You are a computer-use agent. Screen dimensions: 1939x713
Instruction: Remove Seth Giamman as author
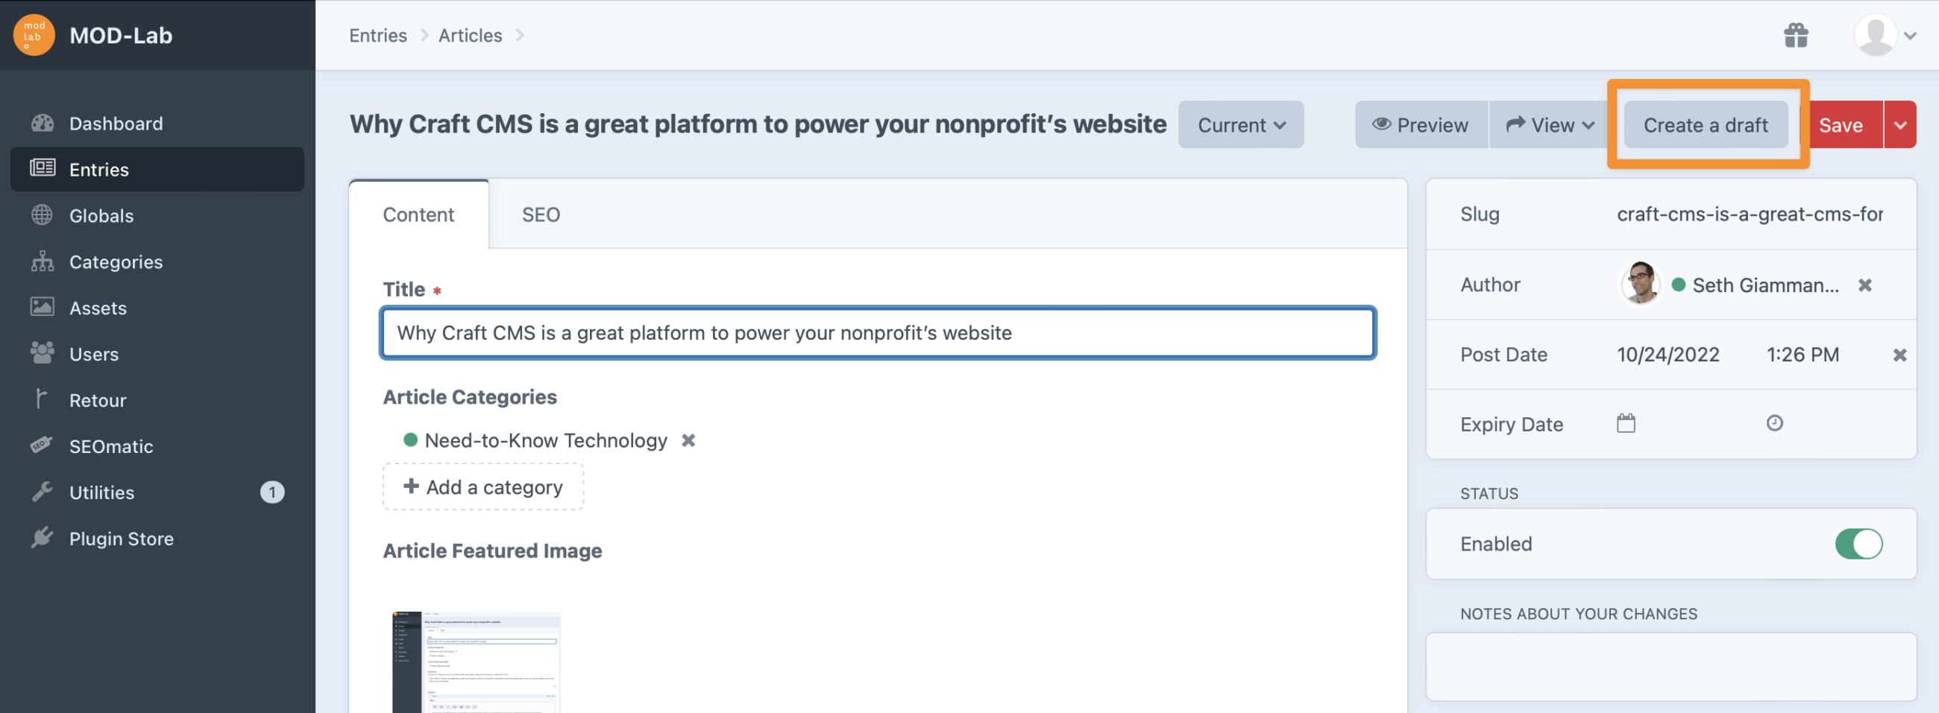[1864, 285]
